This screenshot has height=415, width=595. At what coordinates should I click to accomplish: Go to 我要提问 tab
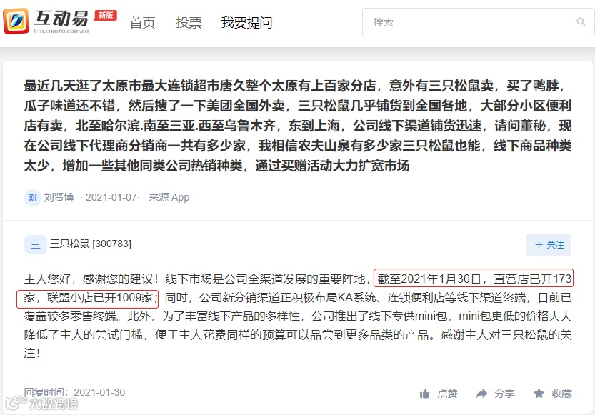246,23
